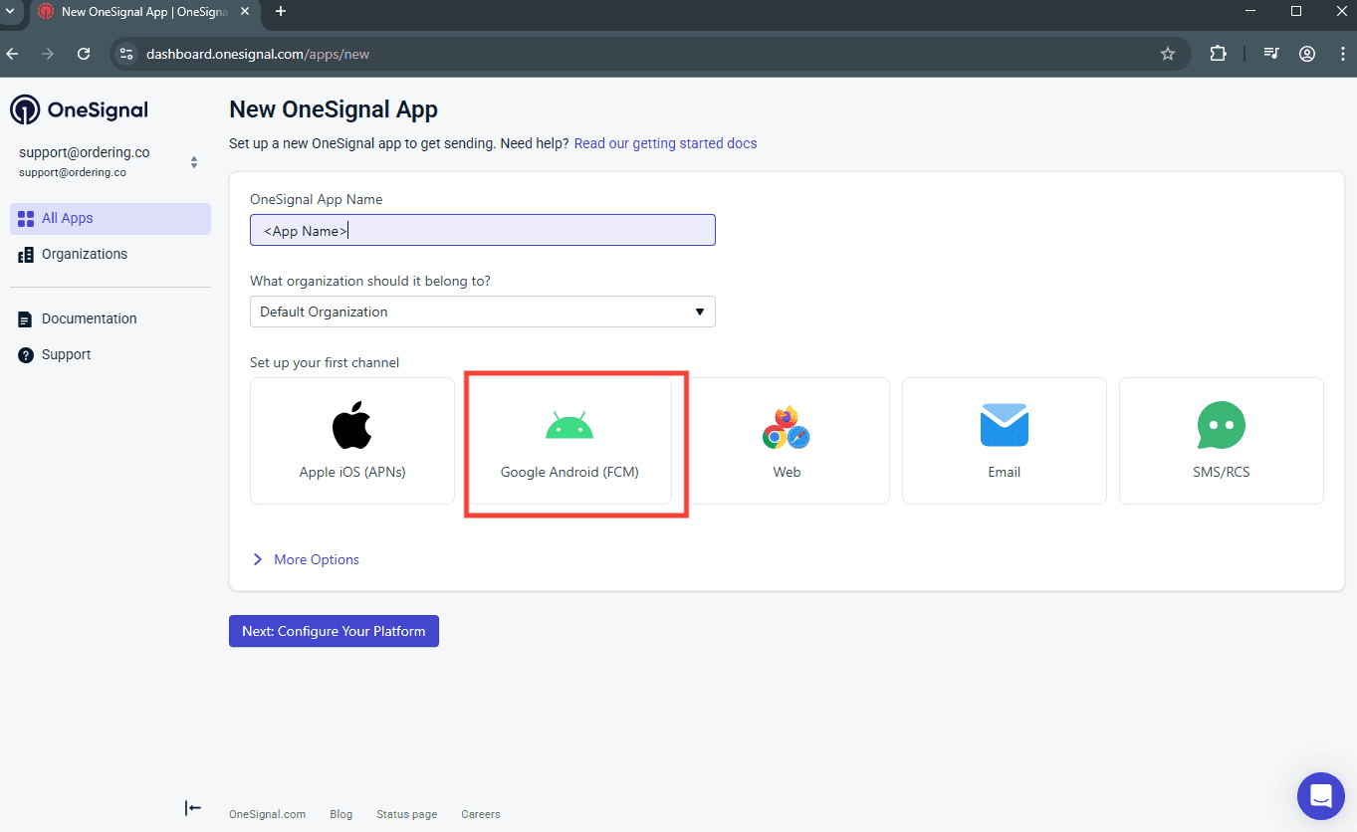
Task: Open a new browser tab
Action: point(281,12)
